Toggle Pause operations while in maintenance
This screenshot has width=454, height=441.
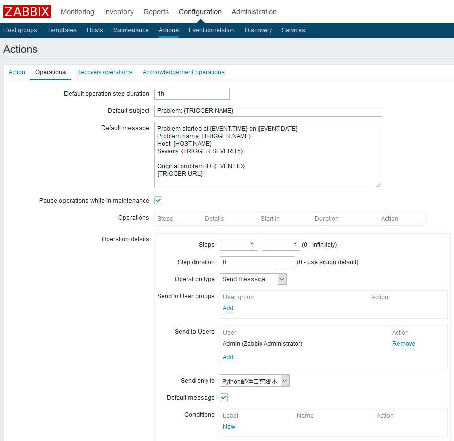158,200
